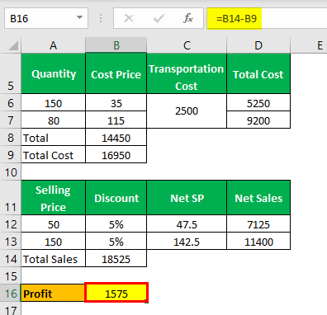
Task: Open the Insert Function fx dialog
Action: click(188, 18)
